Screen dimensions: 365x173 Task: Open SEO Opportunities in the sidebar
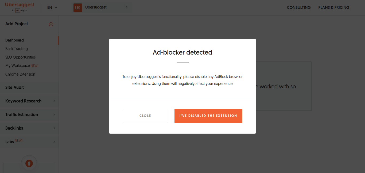click(20, 57)
